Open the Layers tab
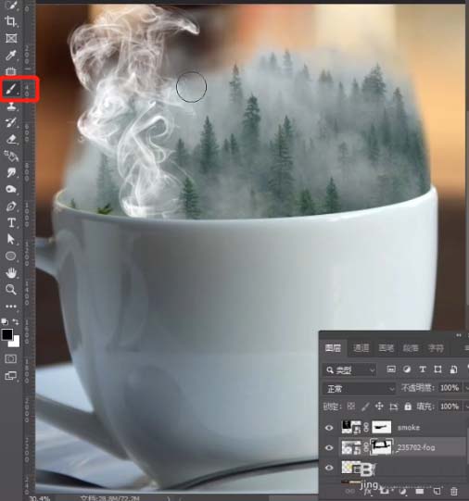Image resolution: width=469 pixels, height=501 pixels. pyautogui.click(x=333, y=348)
